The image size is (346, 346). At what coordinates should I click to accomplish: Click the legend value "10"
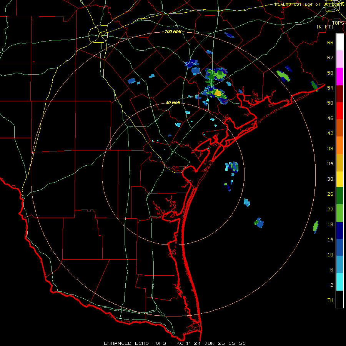pos(330,255)
